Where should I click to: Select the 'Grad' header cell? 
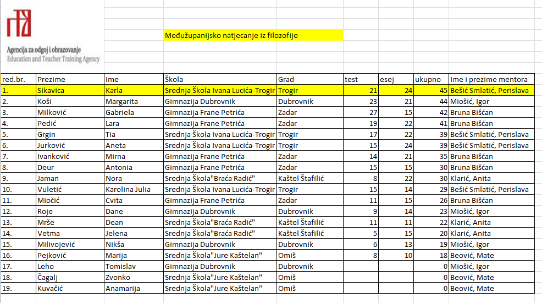point(309,79)
